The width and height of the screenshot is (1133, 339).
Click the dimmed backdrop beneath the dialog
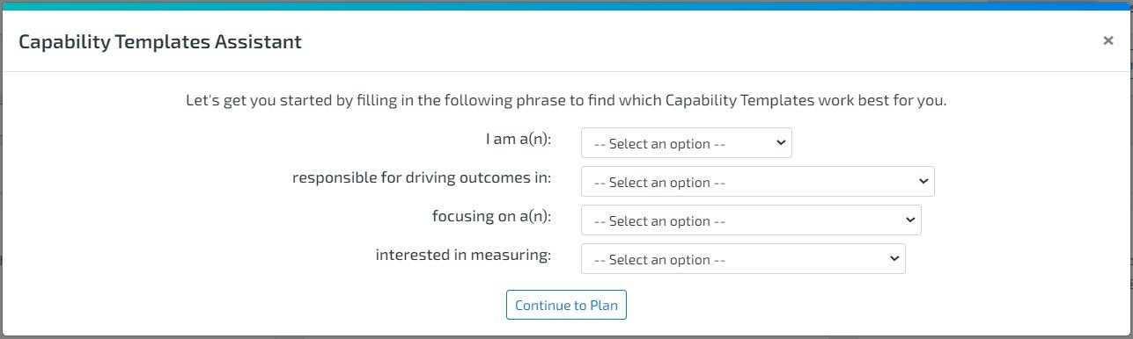coord(566,337)
